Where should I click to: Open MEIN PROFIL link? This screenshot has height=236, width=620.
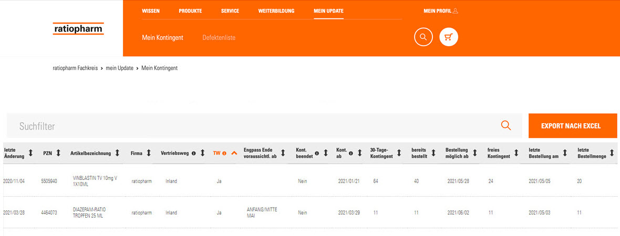coord(441,11)
